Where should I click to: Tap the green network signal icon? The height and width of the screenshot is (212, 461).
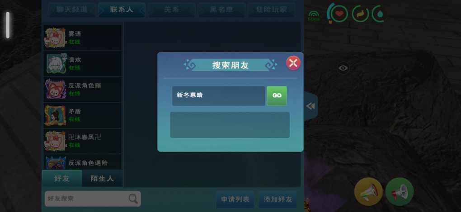point(314,16)
